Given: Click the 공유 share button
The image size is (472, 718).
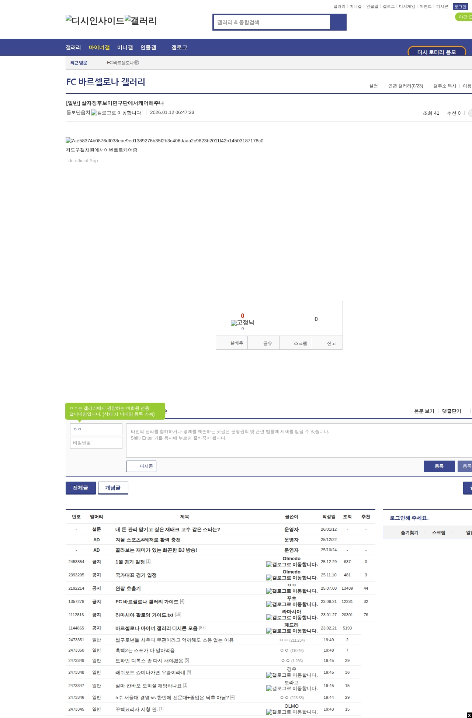Looking at the screenshot, I should tap(264, 343).
